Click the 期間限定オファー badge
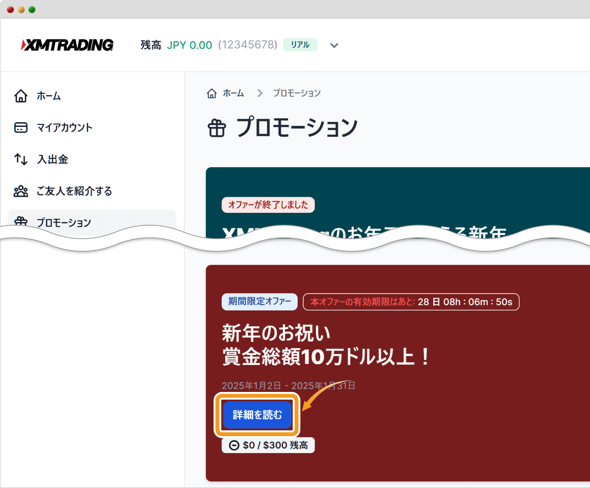Image resolution: width=590 pixels, height=488 pixels. [260, 302]
